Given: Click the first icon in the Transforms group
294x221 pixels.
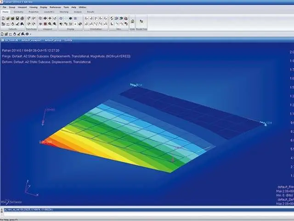Looking at the screenshot, I should click(x=28, y=18).
